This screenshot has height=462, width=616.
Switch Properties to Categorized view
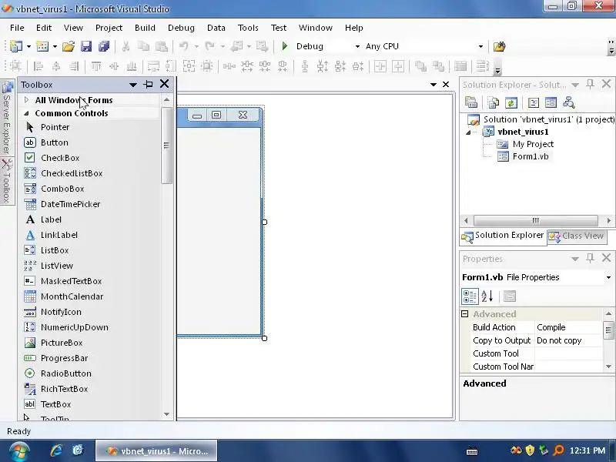470,296
